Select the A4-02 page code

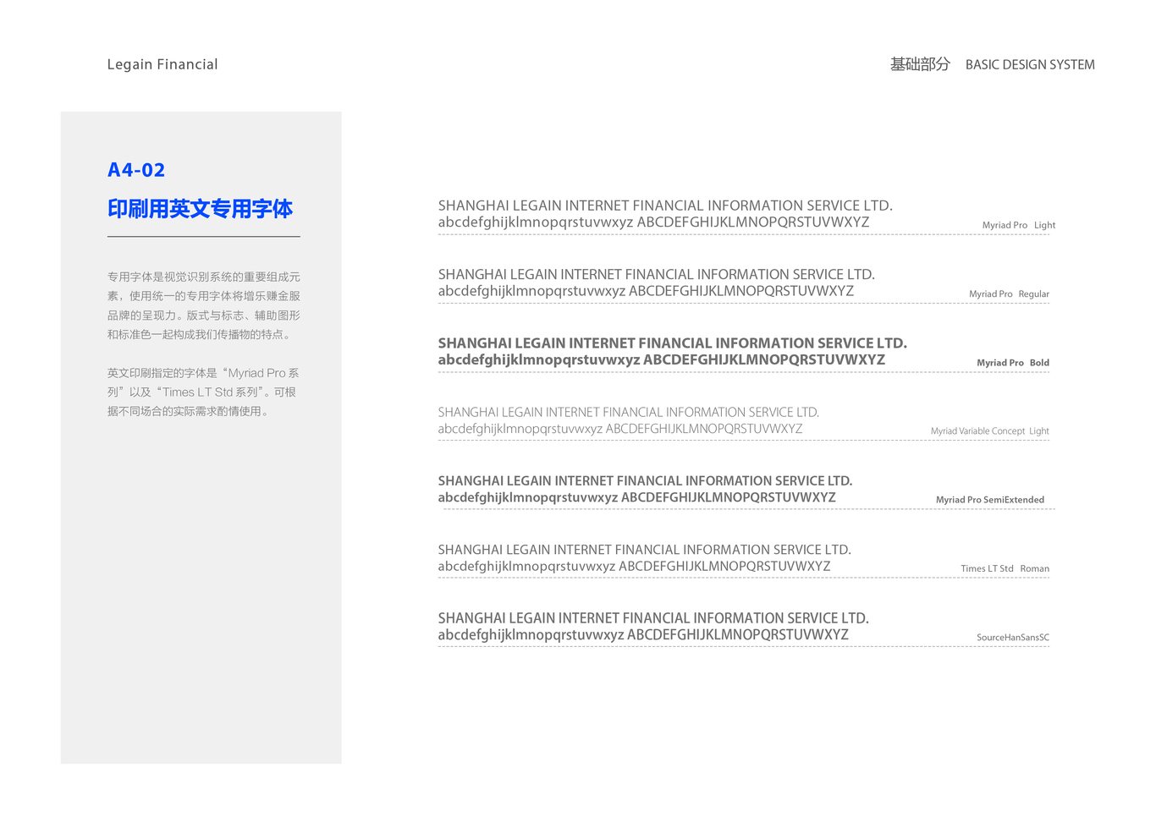tap(136, 170)
